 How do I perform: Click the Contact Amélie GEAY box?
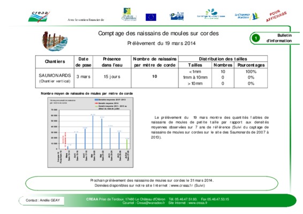point(42,201)
